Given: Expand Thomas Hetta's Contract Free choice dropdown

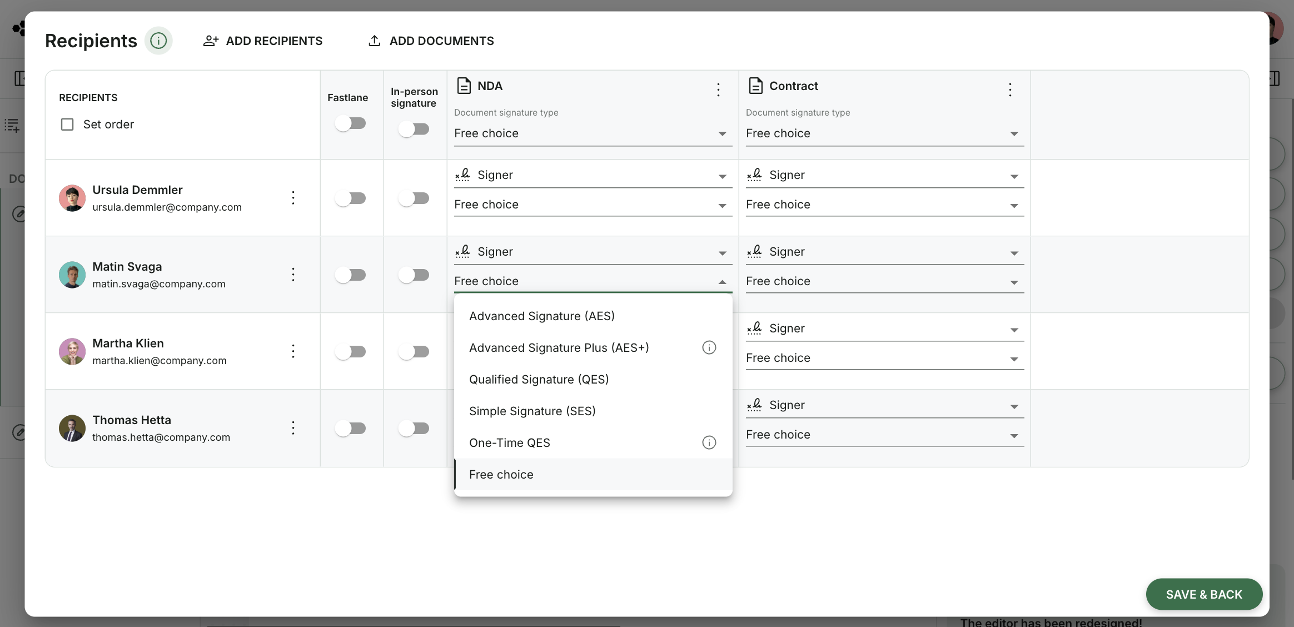Looking at the screenshot, I should tap(885, 435).
